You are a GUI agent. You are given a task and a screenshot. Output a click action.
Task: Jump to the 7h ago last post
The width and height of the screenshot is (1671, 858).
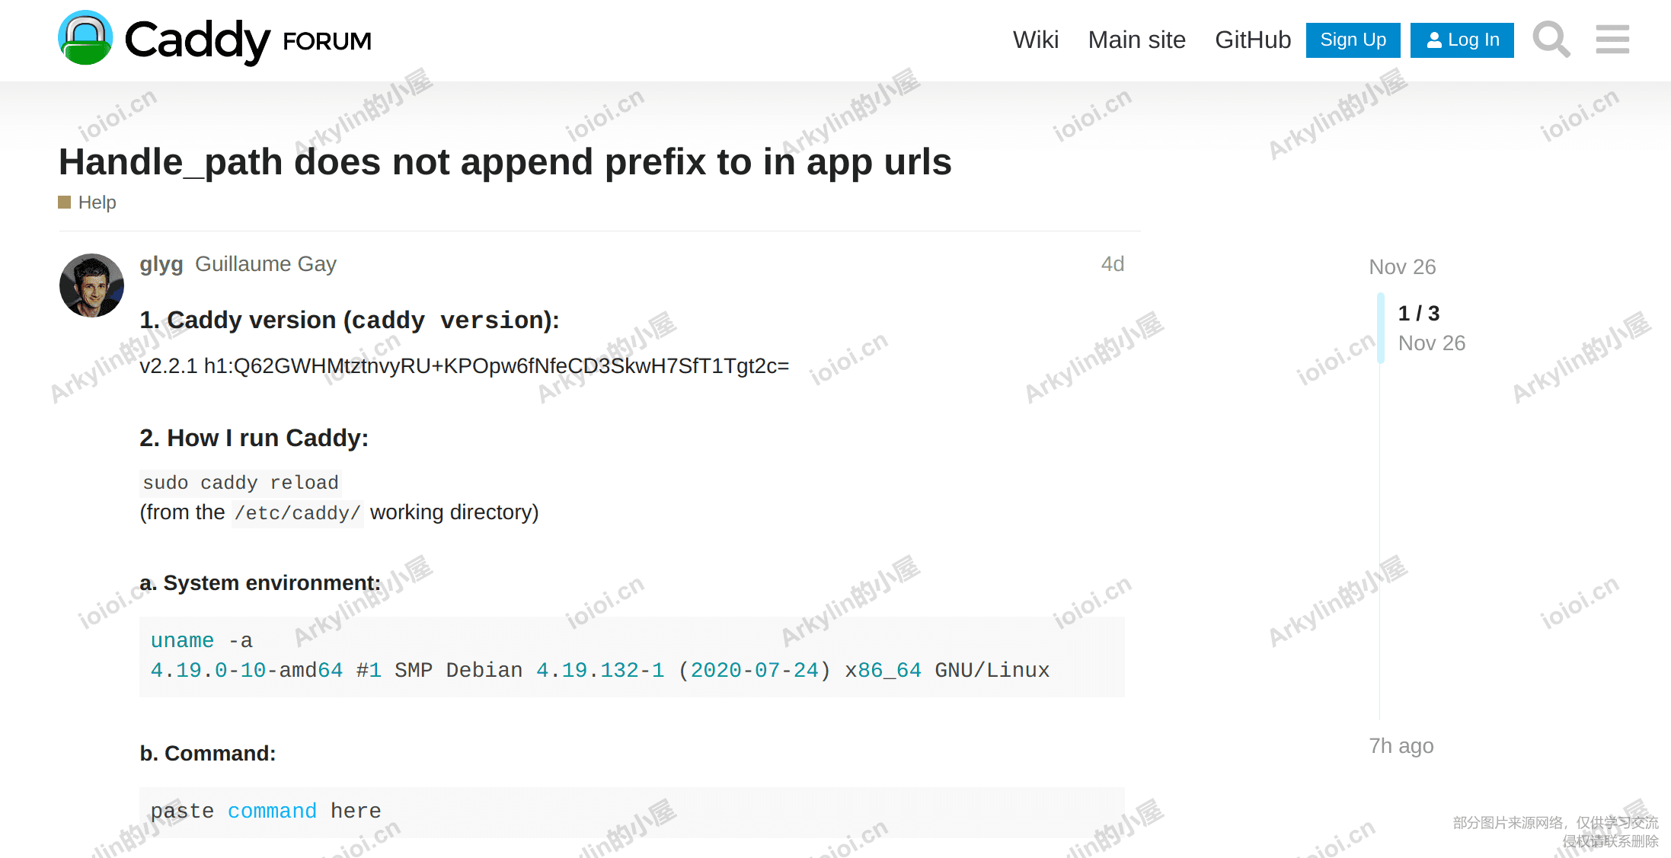click(1401, 746)
